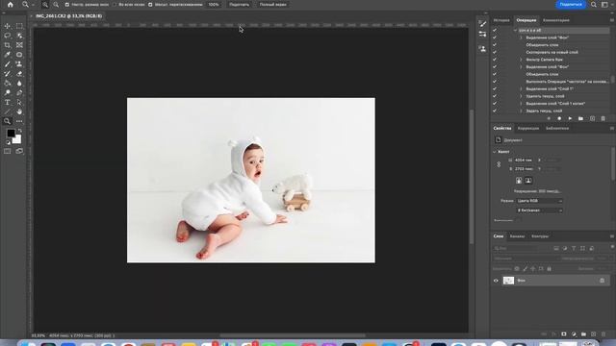Select the History Brush tool

point(8,74)
